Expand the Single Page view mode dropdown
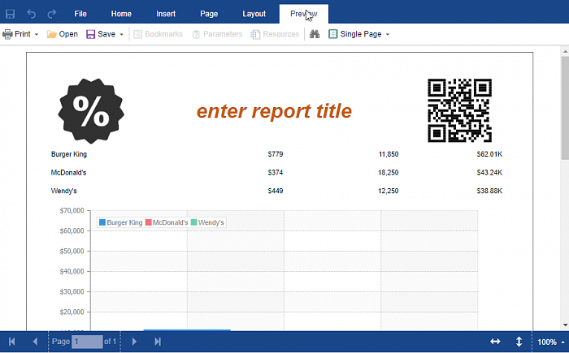Image resolution: width=569 pixels, height=353 pixels. coord(388,34)
